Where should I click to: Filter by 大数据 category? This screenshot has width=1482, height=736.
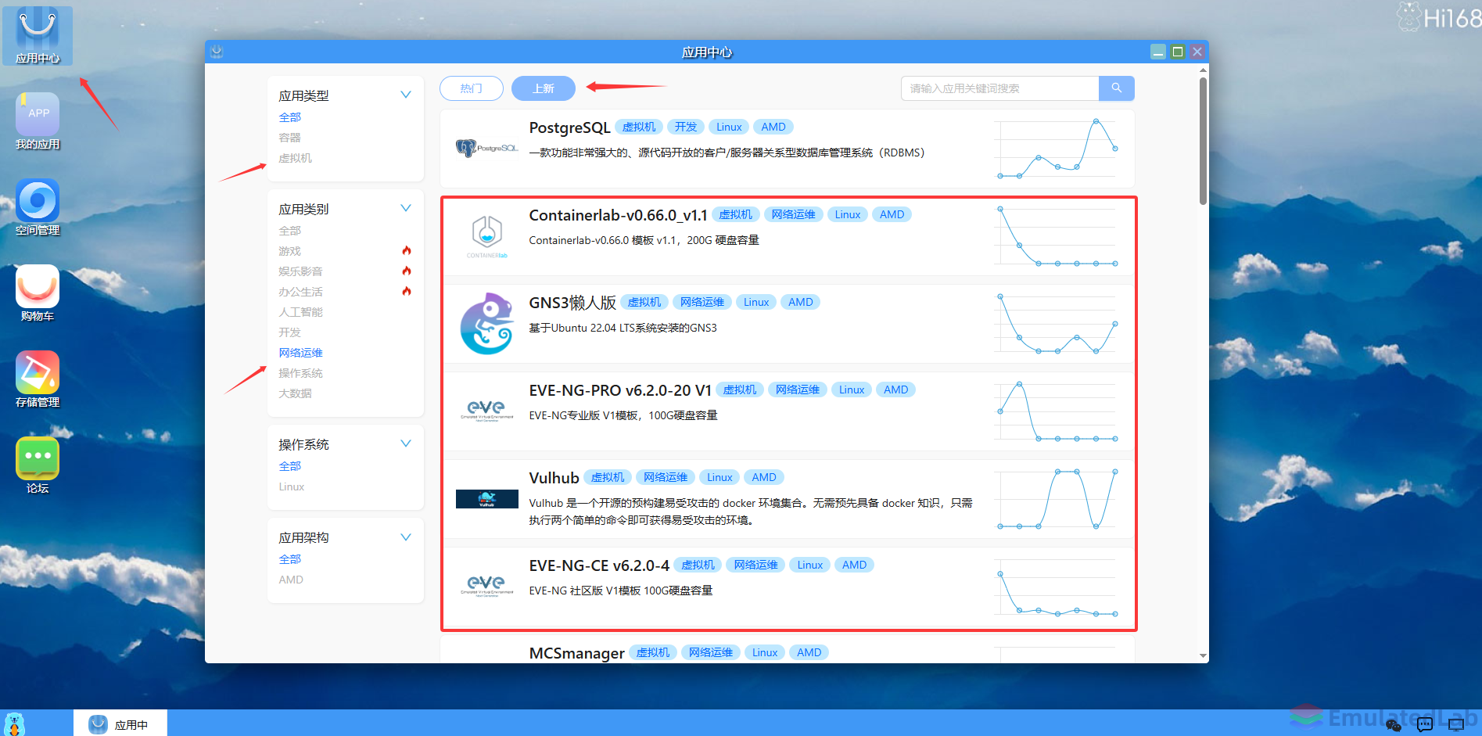pos(296,393)
